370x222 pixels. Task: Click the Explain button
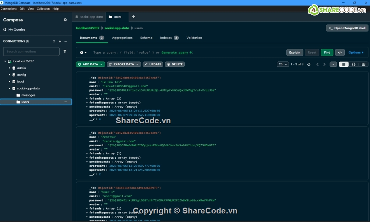coord(295,52)
